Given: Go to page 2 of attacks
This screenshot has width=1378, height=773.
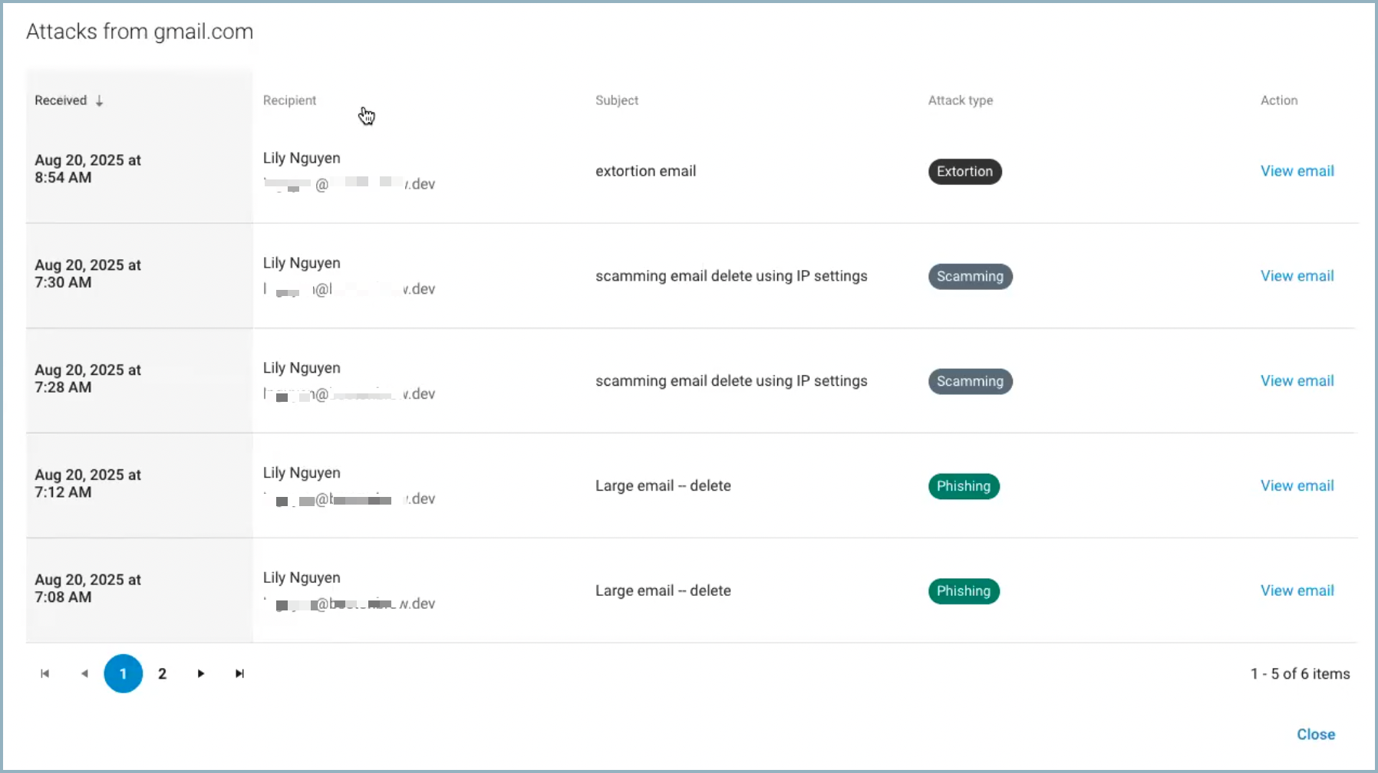Looking at the screenshot, I should pos(162,673).
